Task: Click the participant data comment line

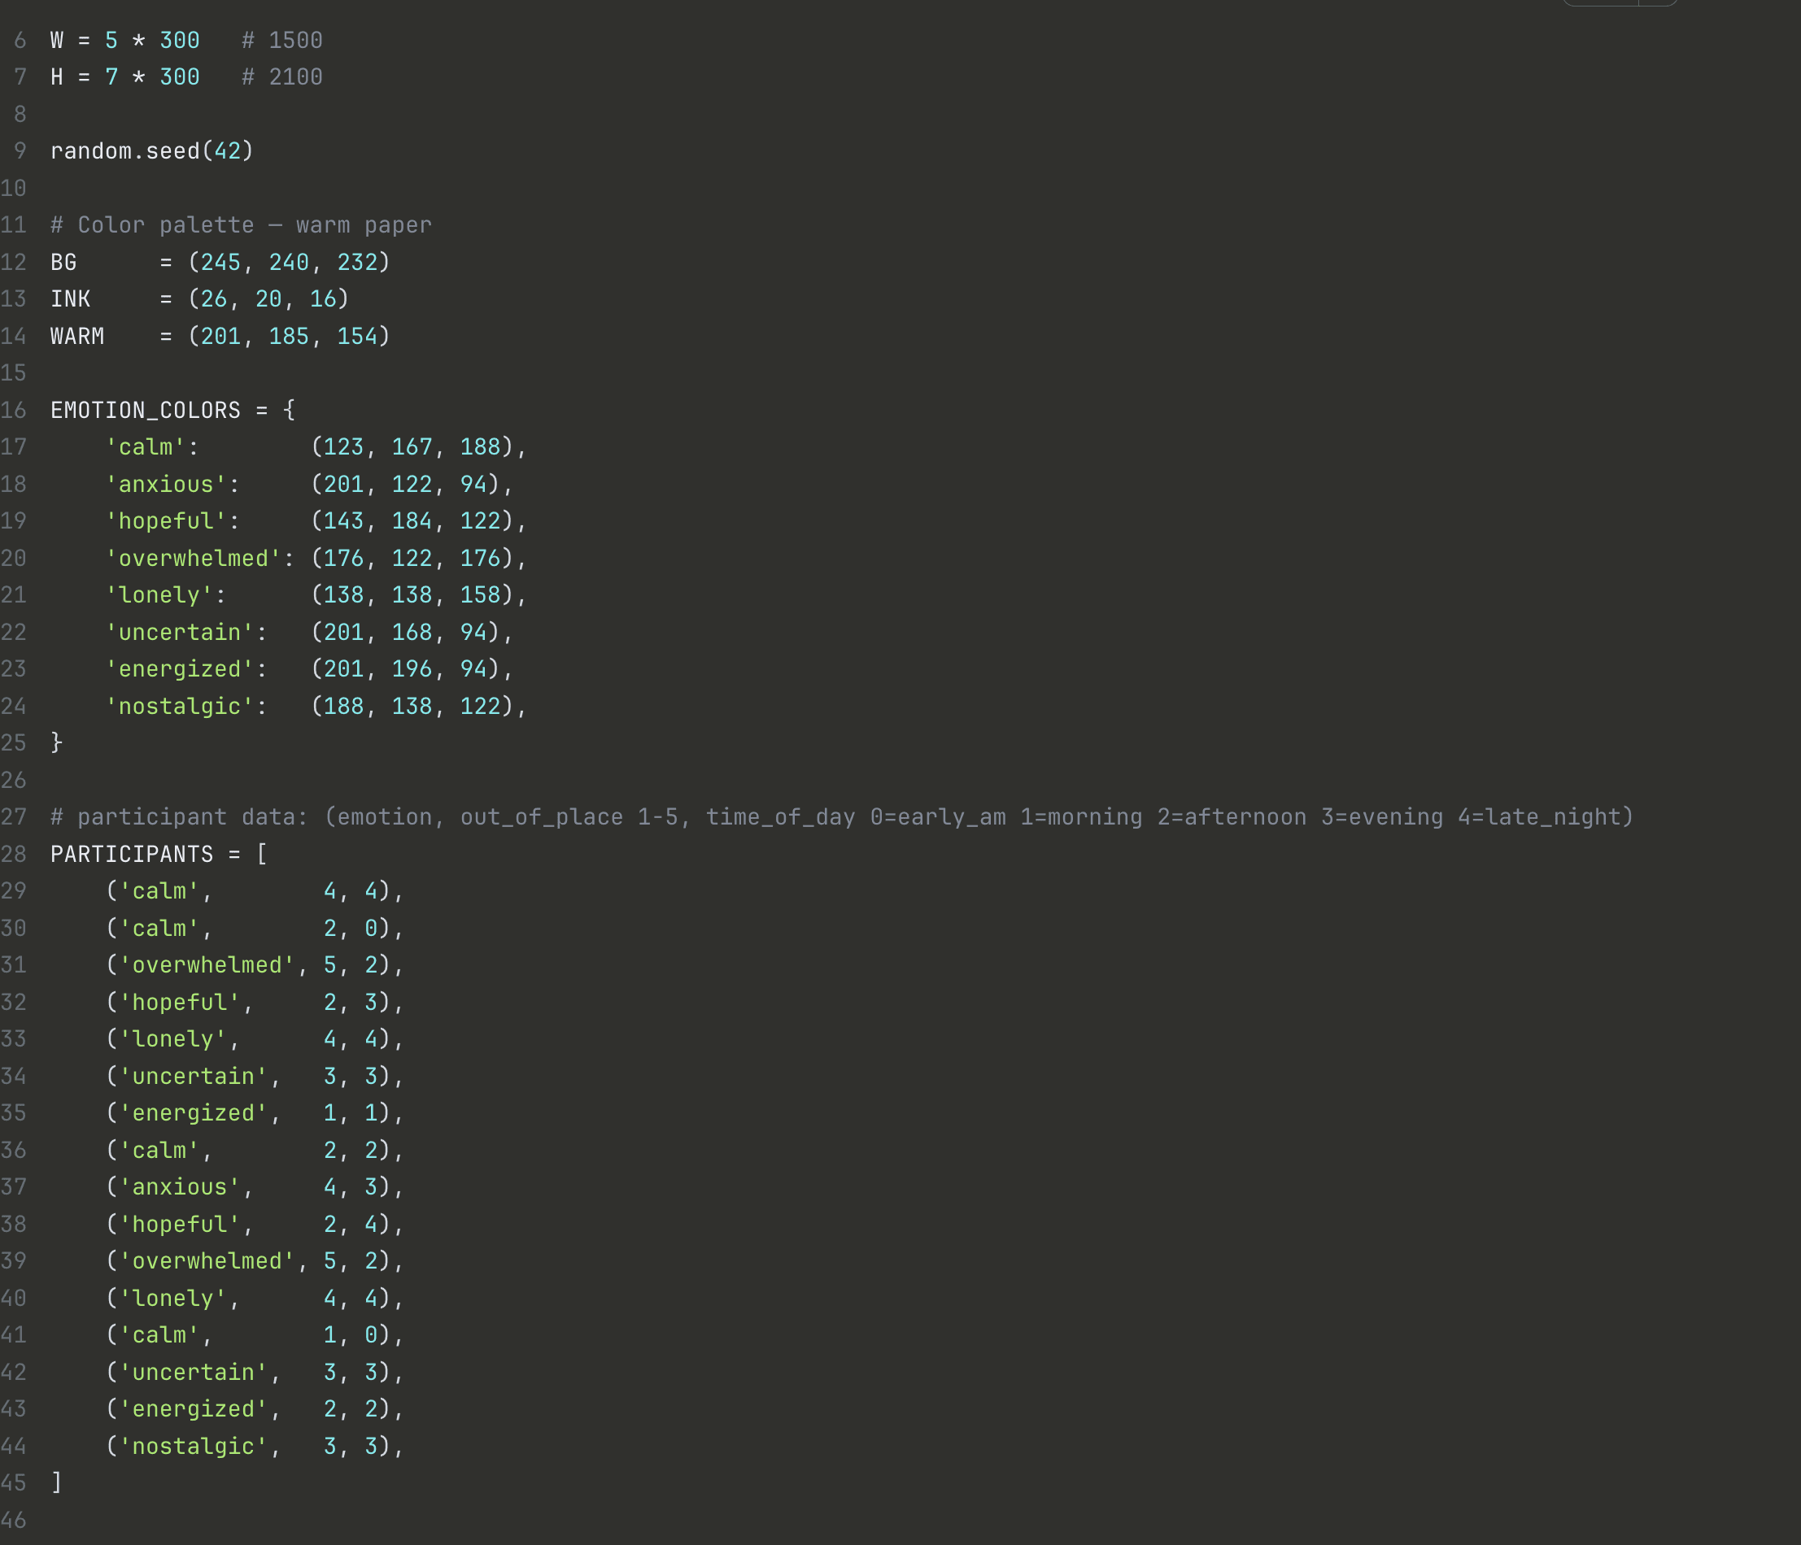Action: coord(841,816)
